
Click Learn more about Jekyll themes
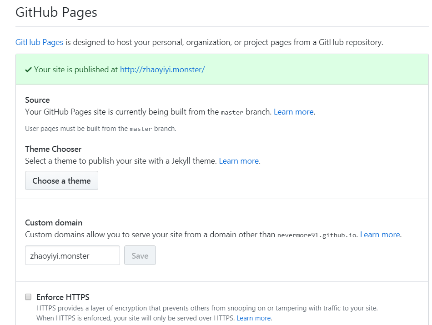pyautogui.click(x=239, y=161)
